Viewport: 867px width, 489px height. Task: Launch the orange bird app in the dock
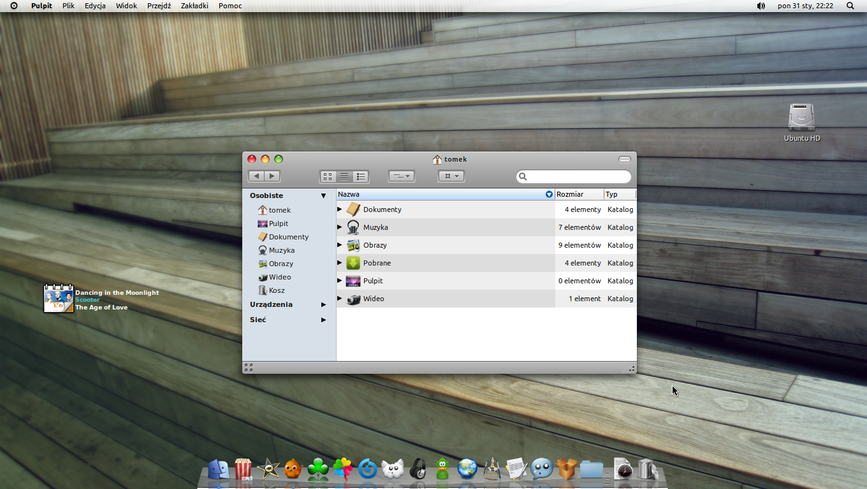293,469
